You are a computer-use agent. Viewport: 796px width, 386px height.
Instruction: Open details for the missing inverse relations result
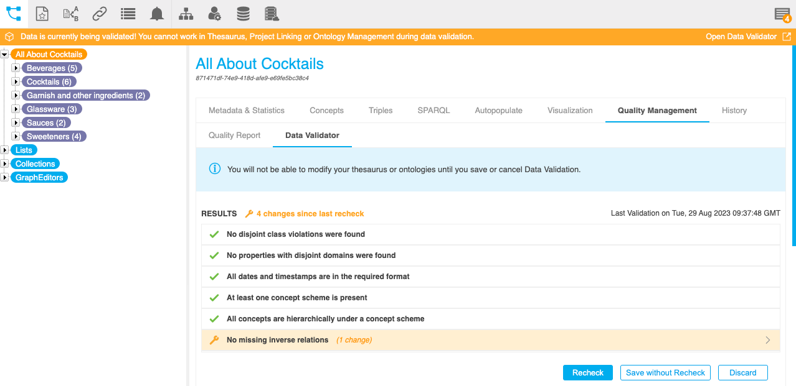tap(491, 340)
